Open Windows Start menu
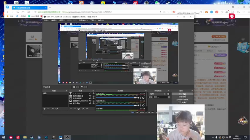The height and width of the screenshot is (140, 250). tap(3, 137)
